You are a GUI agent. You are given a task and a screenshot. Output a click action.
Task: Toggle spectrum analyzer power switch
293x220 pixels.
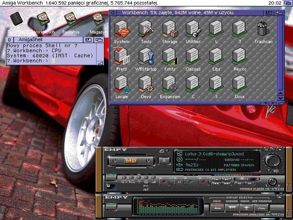(x=111, y=207)
